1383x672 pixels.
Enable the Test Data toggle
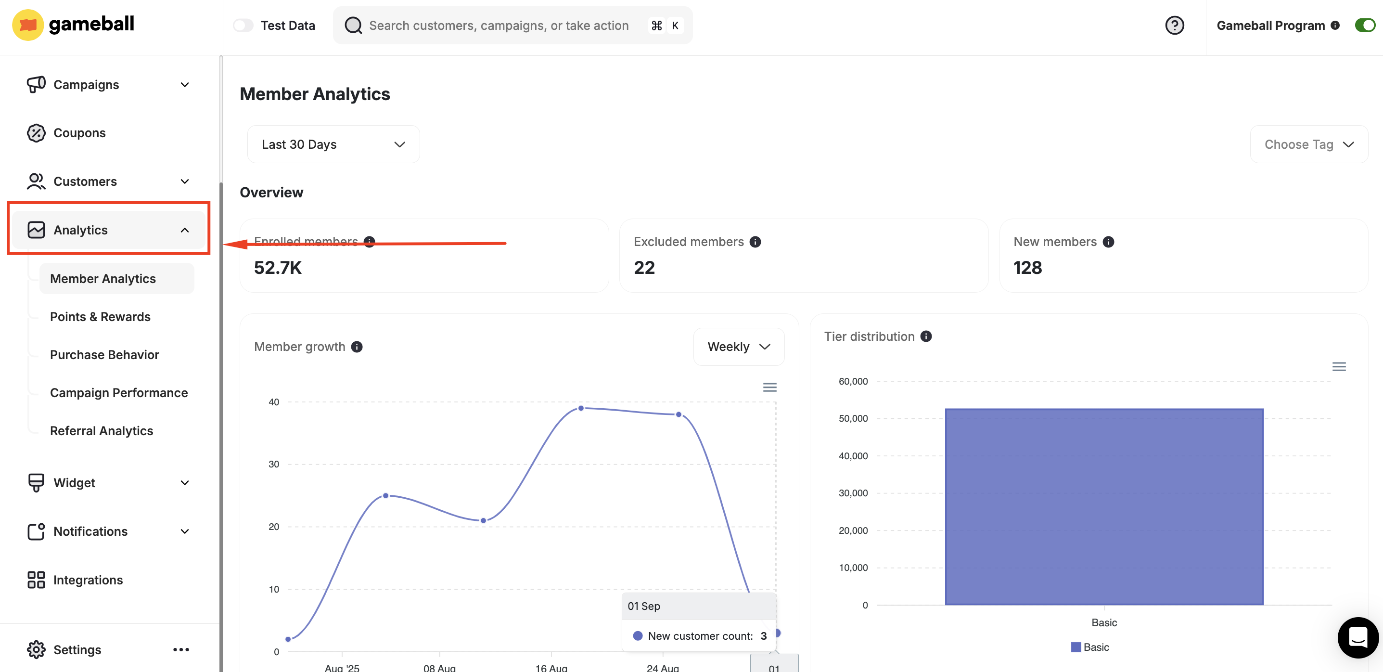(243, 25)
